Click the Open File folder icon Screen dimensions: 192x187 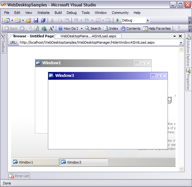click(29, 20)
